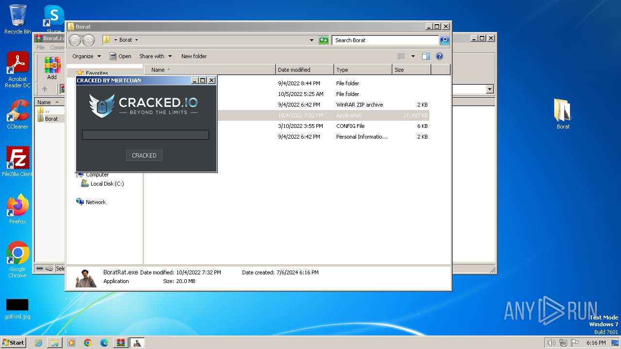Switch to WinRAR via the taskbar
The height and width of the screenshot is (349, 621).
[x=121, y=343]
